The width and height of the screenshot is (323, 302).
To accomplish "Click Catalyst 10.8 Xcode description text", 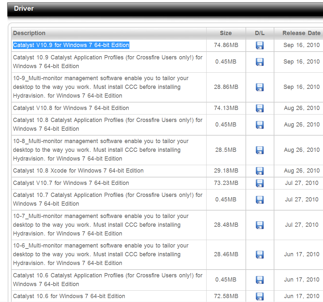I will pos(78,171).
